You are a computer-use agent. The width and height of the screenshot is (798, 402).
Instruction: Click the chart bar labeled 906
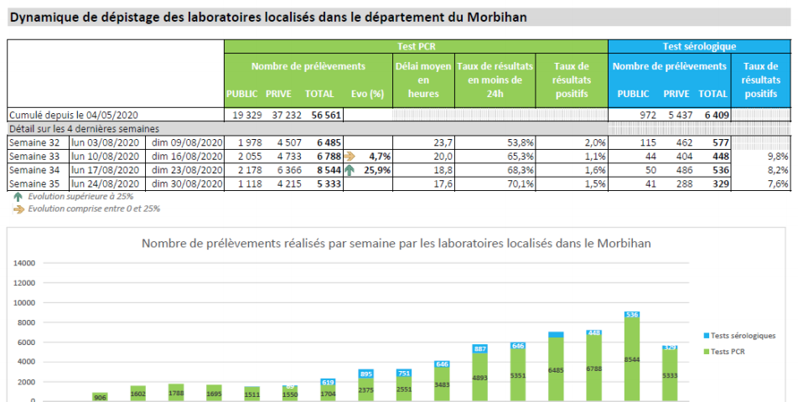pyautogui.click(x=100, y=397)
